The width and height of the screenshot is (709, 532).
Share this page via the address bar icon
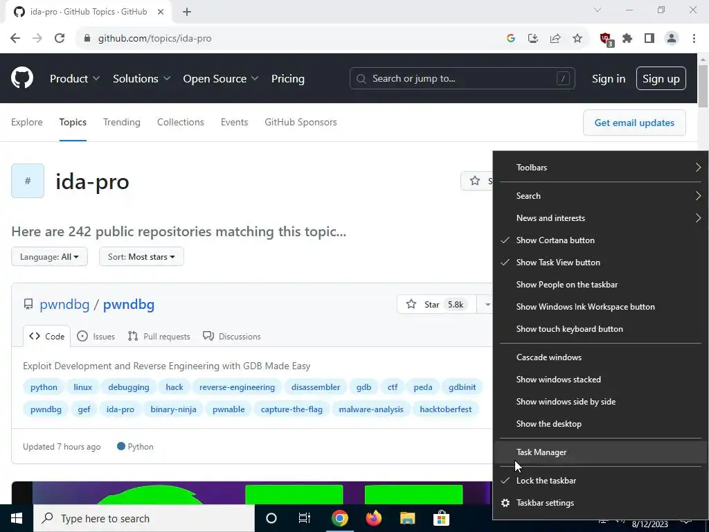click(x=555, y=39)
